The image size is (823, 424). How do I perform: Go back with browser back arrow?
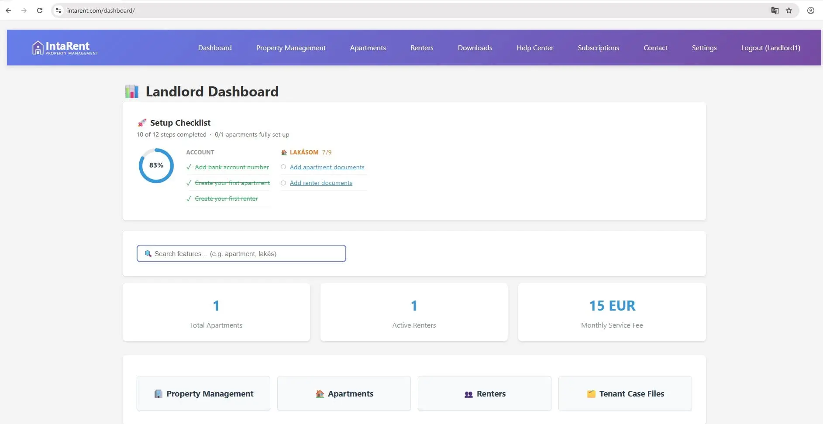point(8,10)
